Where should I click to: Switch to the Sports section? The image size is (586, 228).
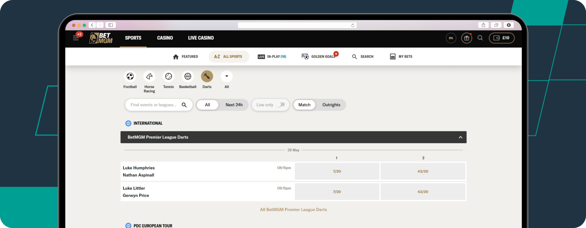pos(133,38)
